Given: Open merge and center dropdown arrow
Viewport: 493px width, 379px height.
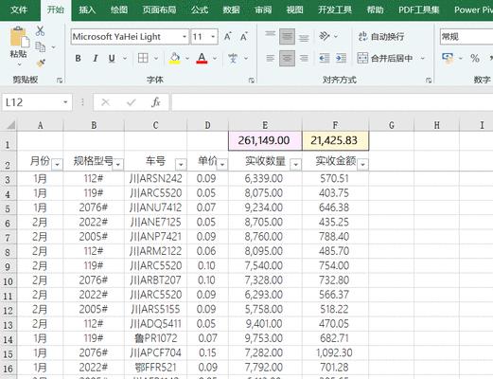Looking at the screenshot, I should click(x=423, y=59).
